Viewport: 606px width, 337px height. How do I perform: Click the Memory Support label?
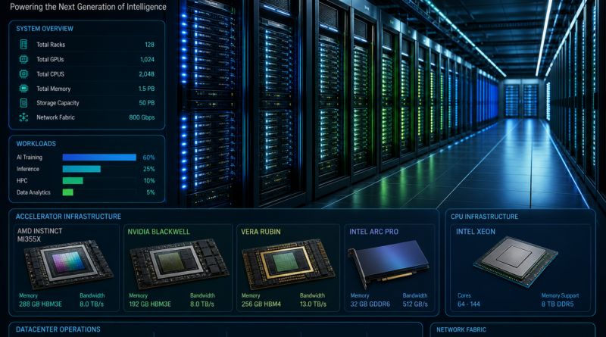coord(560,295)
